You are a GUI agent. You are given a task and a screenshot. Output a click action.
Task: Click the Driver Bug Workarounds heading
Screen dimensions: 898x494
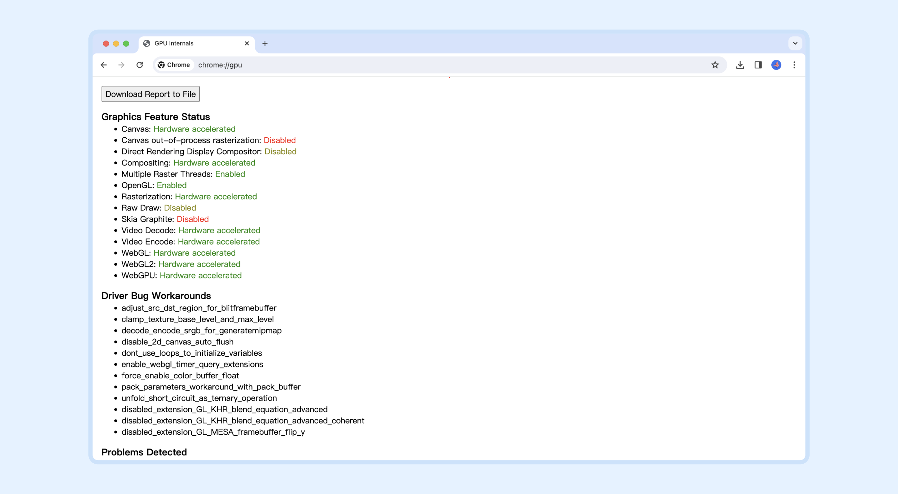pos(156,296)
